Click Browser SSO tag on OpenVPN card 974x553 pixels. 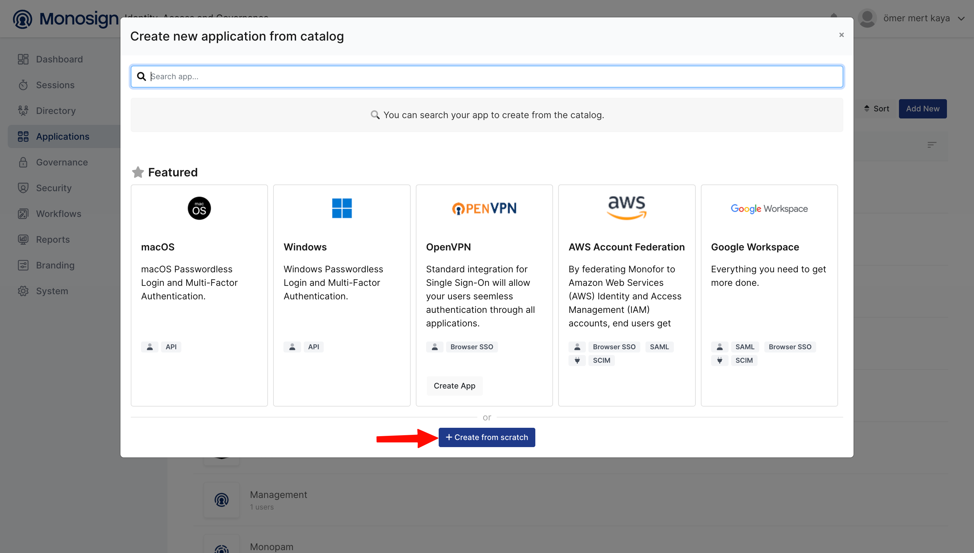pos(472,347)
